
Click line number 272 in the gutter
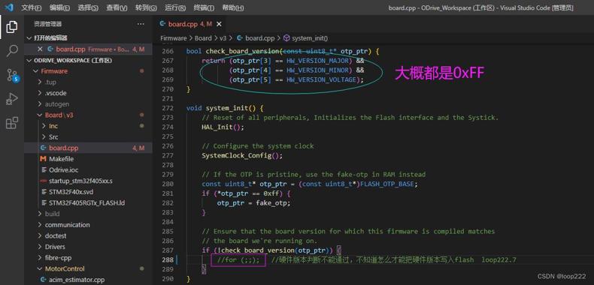click(x=168, y=108)
